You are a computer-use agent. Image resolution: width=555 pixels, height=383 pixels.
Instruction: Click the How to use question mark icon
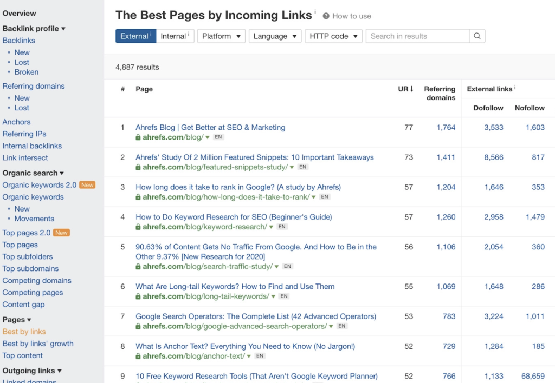[x=326, y=16]
